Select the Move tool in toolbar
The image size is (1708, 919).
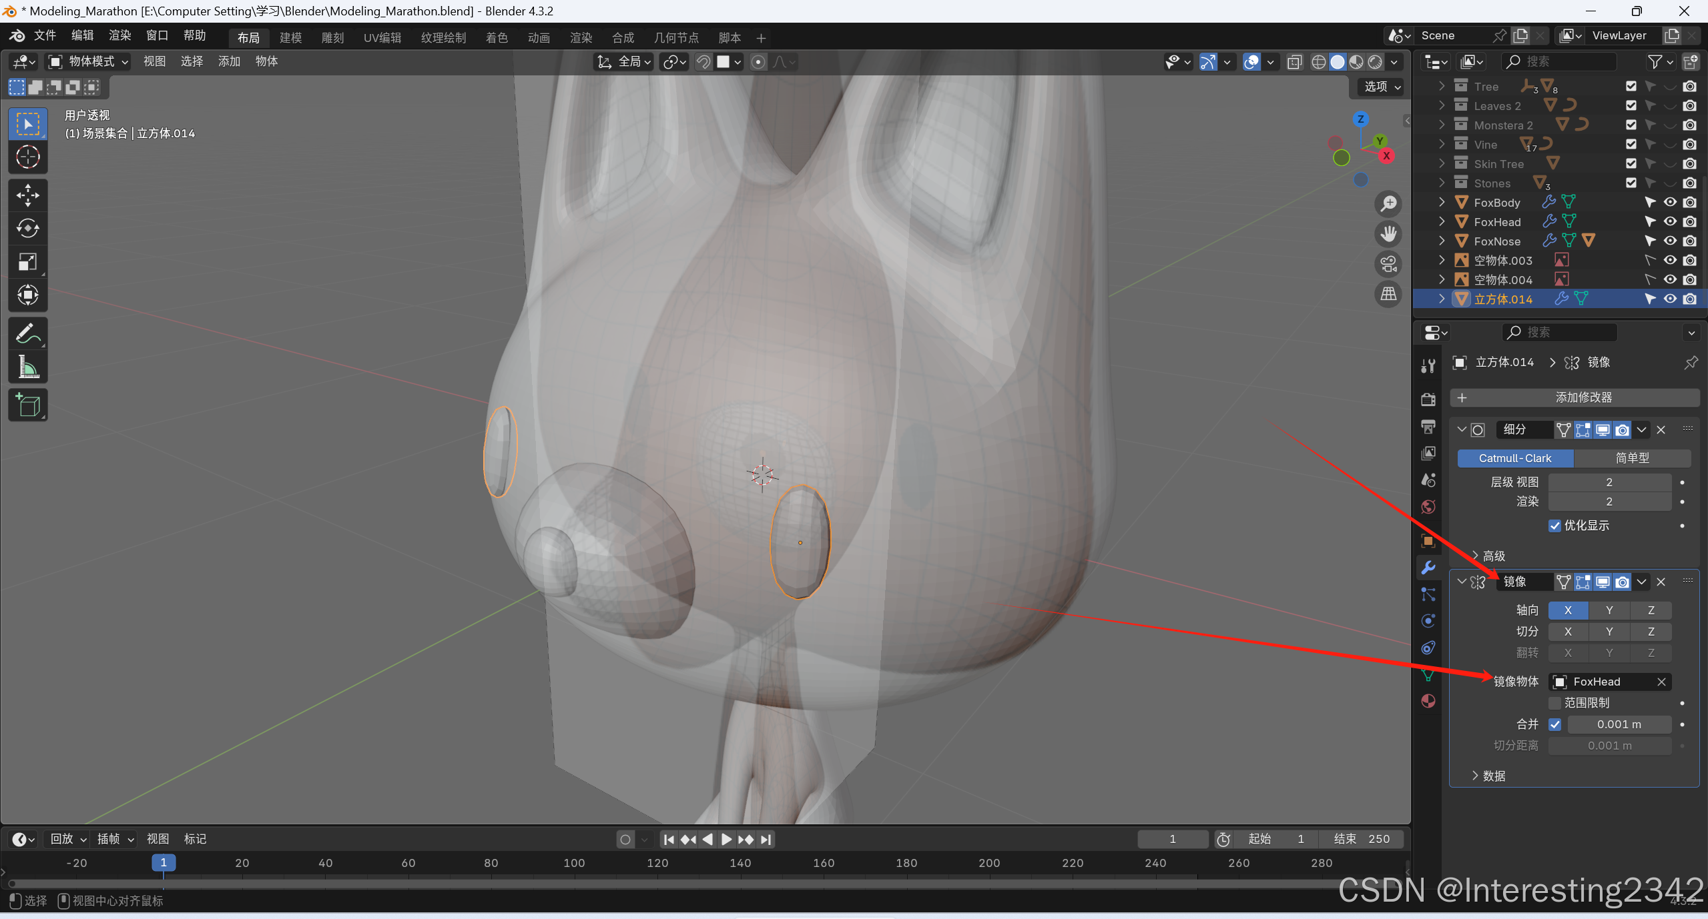(27, 195)
